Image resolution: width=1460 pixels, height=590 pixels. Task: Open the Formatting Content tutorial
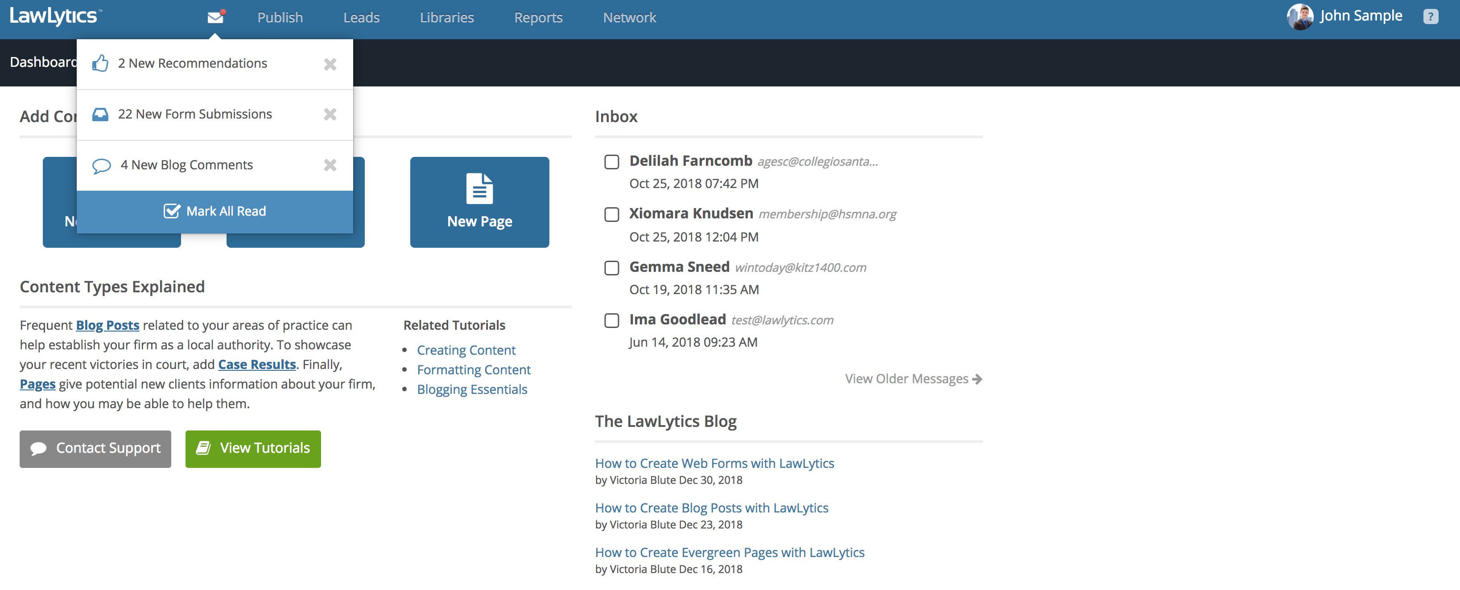(x=474, y=370)
